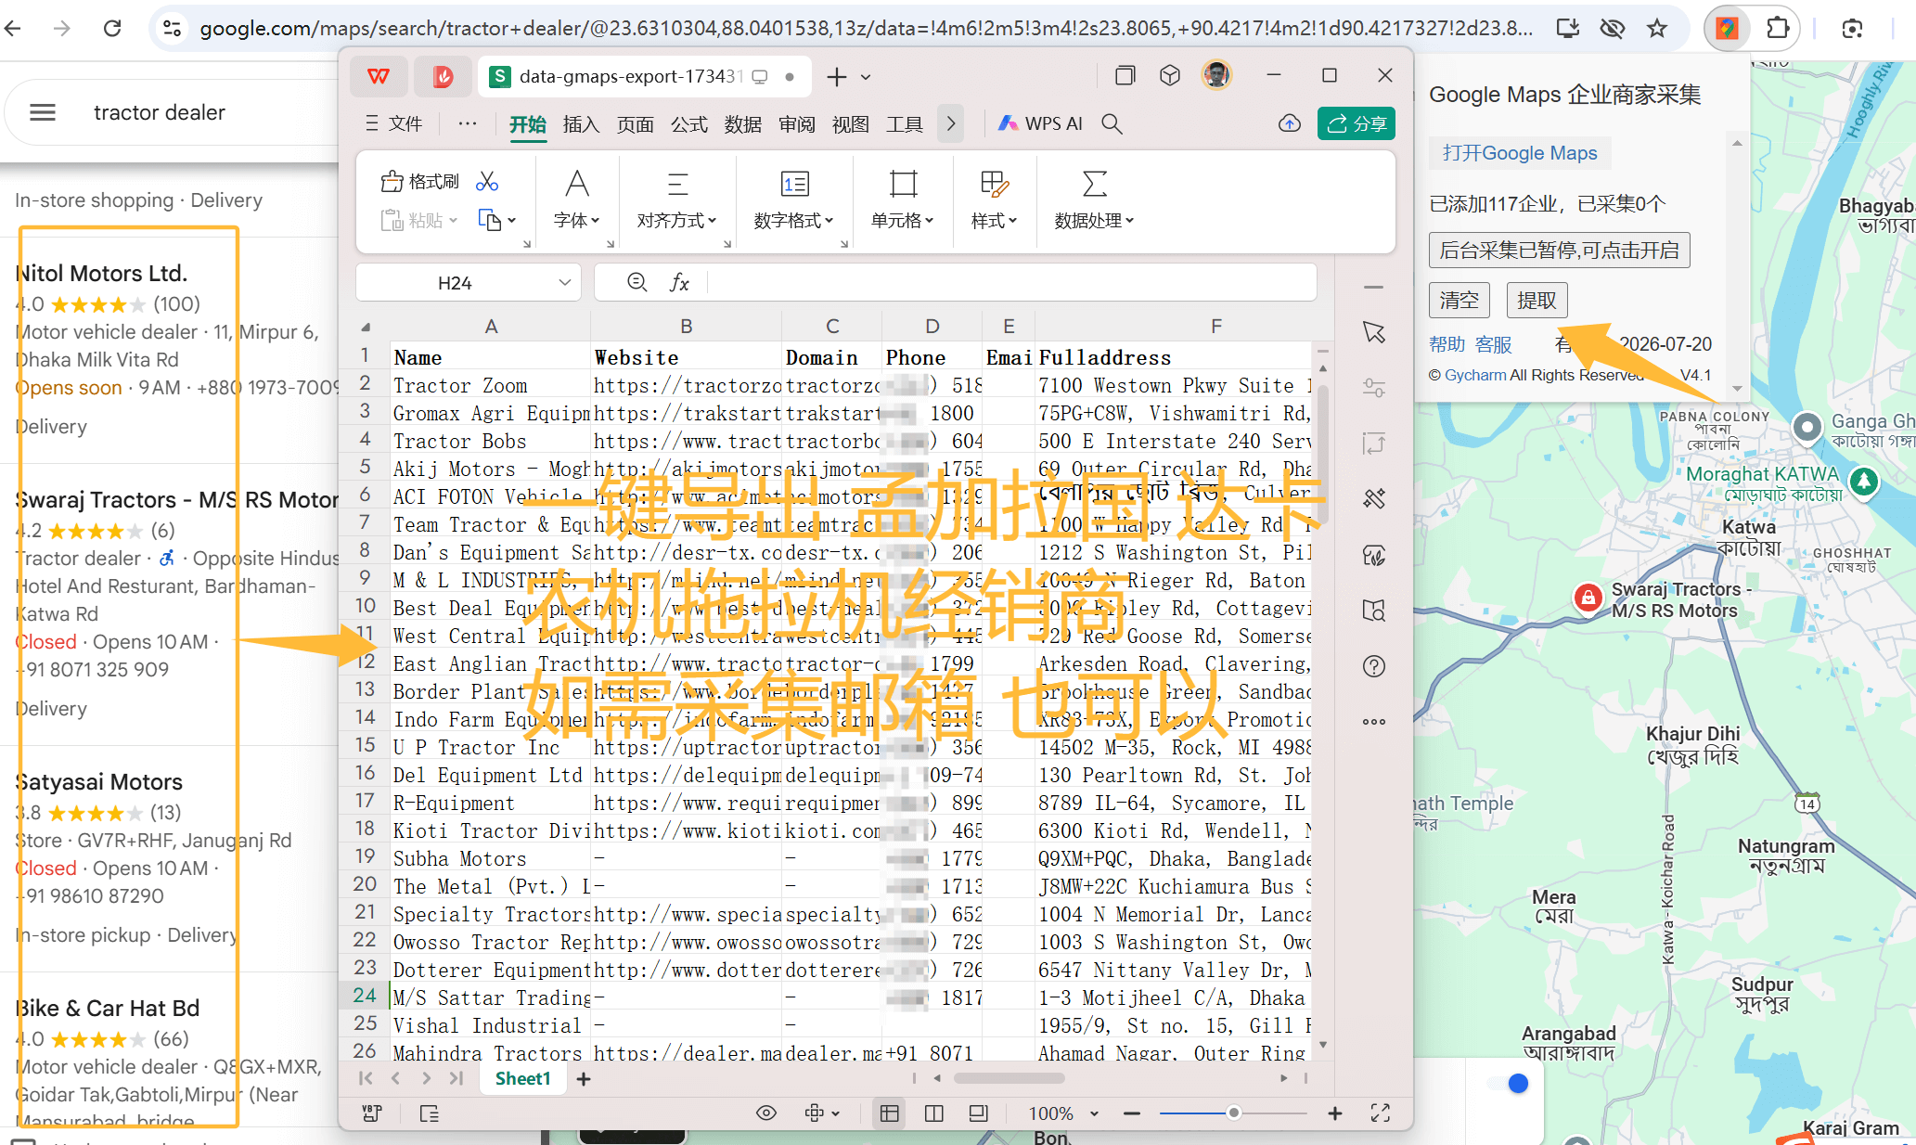This screenshot has height=1145, width=1916.
Task: Switch to the 数据 ribbon tab
Action: [742, 124]
